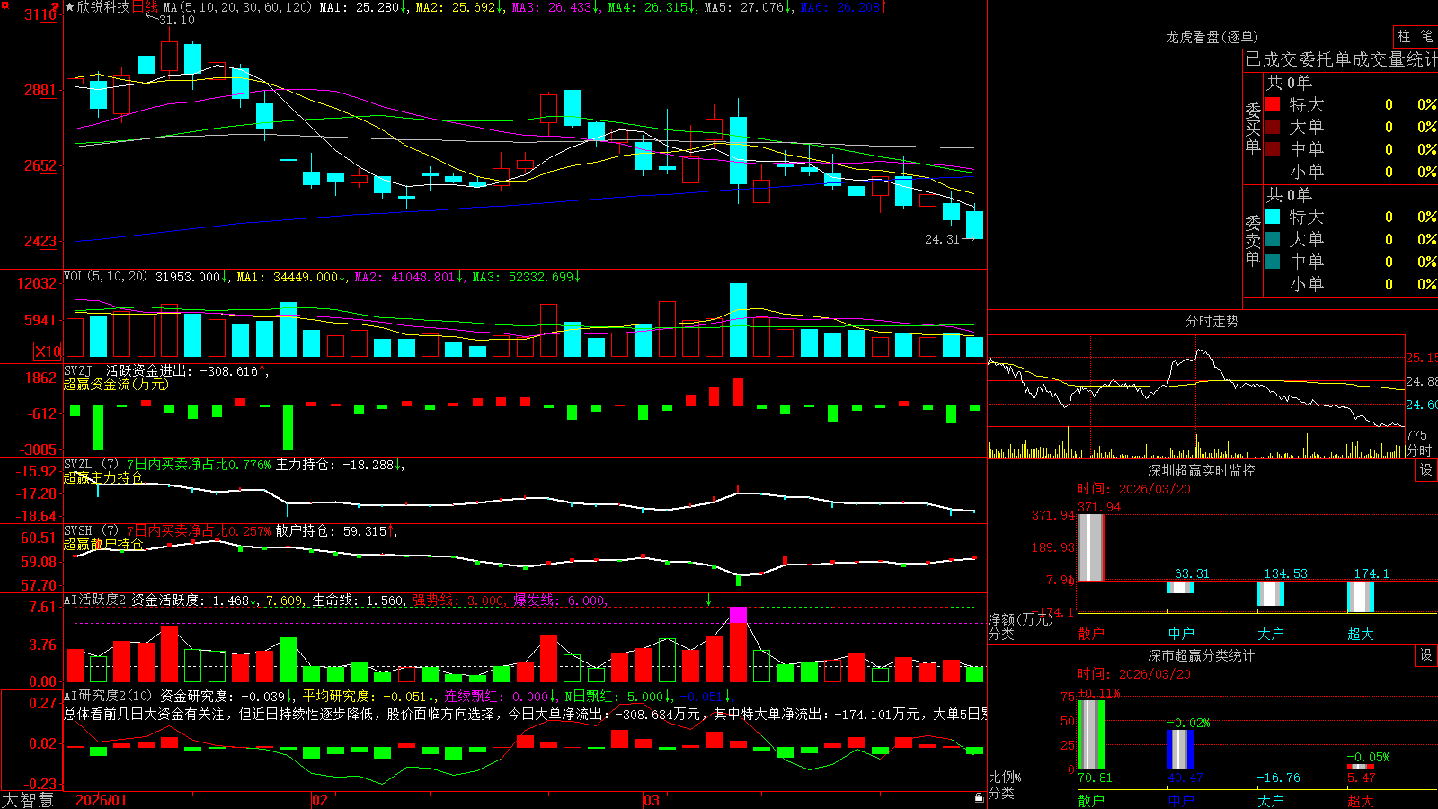Image resolution: width=1438 pixels, height=809 pixels.
Task: Open 设 settings for 深圳超赢实时监控
Action: [x=1426, y=470]
